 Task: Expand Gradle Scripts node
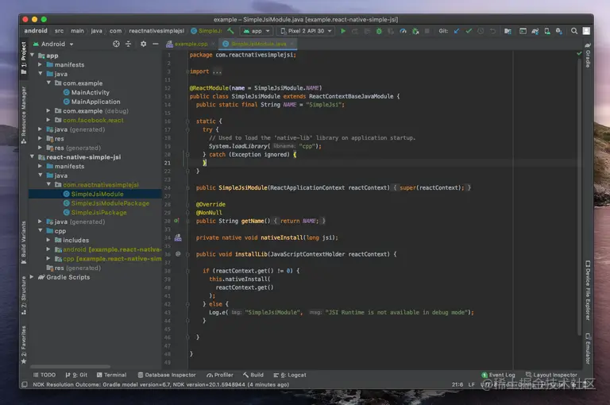pyautogui.click(x=32, y=277)
